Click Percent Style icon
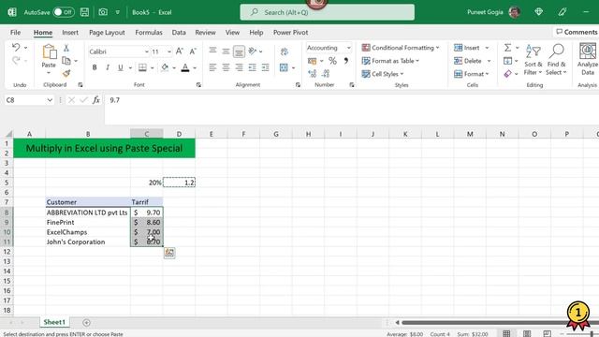The height and width of the screenshot is (337, 599). tap(333, 61)
